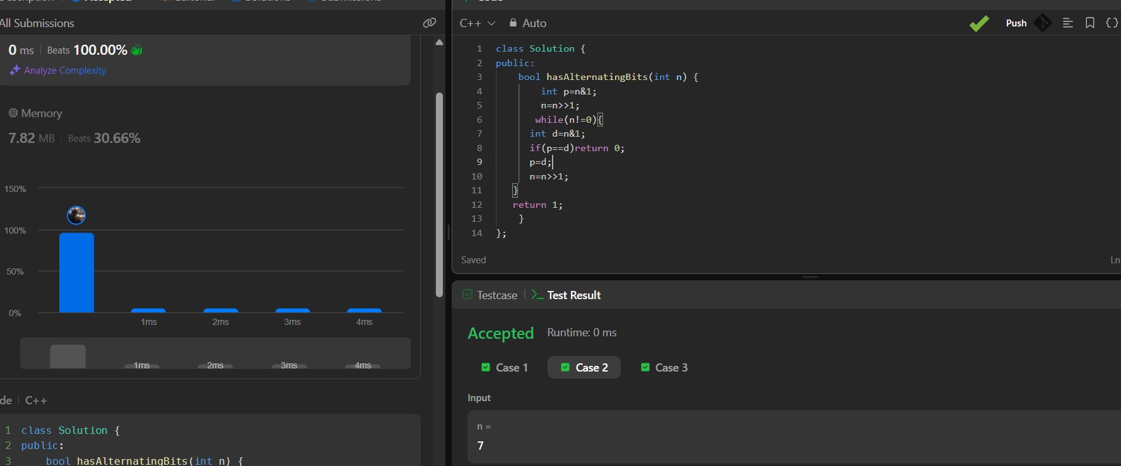Image resolution: width=1121 pixels, height=466 pixels.
Task: Toggle the Auto lock setting
Action: (x=528, y=23)
